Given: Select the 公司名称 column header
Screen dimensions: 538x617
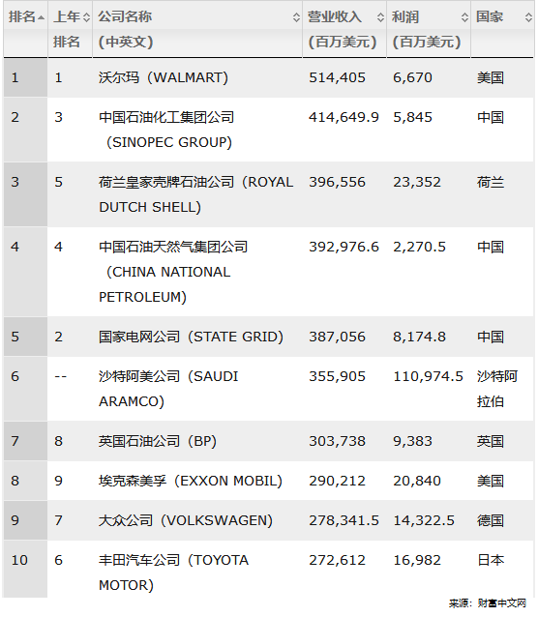Looking at the screenshot, I should (125, 29).
